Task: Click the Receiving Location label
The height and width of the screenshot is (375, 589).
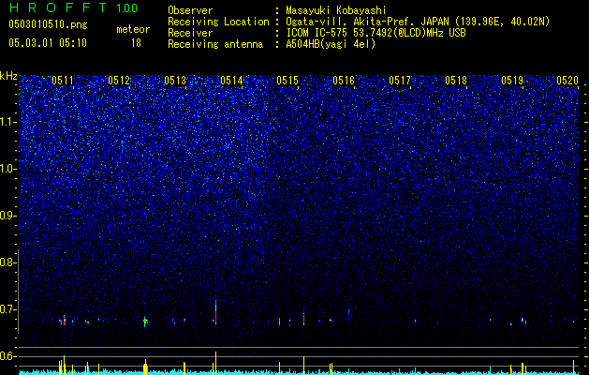Action: (x=218, y=22)
